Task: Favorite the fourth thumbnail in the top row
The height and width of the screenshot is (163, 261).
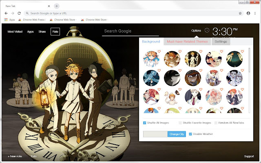Action: click(221, 51)
